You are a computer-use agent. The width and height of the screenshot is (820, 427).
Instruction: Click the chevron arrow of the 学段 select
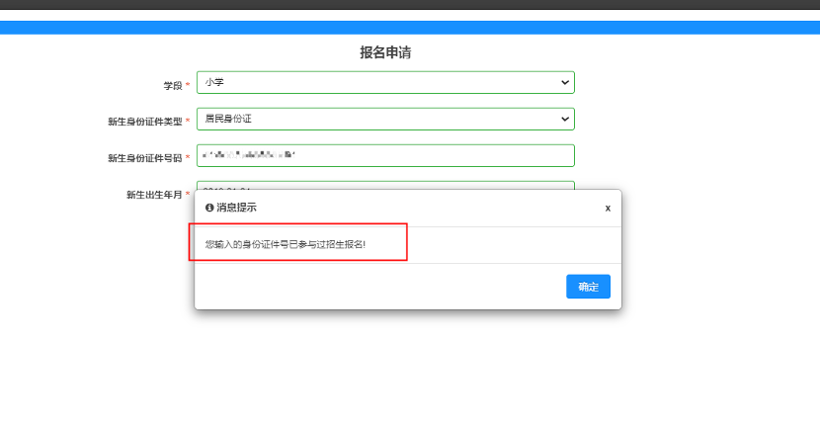pyautogui.click(x=564, y=83)
